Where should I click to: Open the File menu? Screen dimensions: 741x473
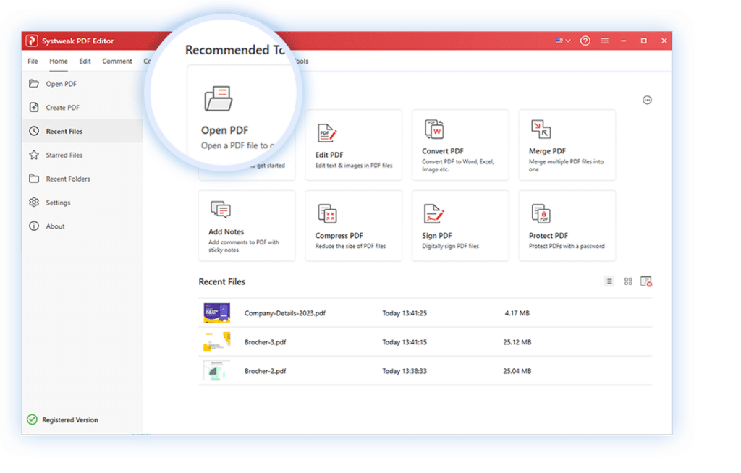pyautogui.click(x=33, y=61)
